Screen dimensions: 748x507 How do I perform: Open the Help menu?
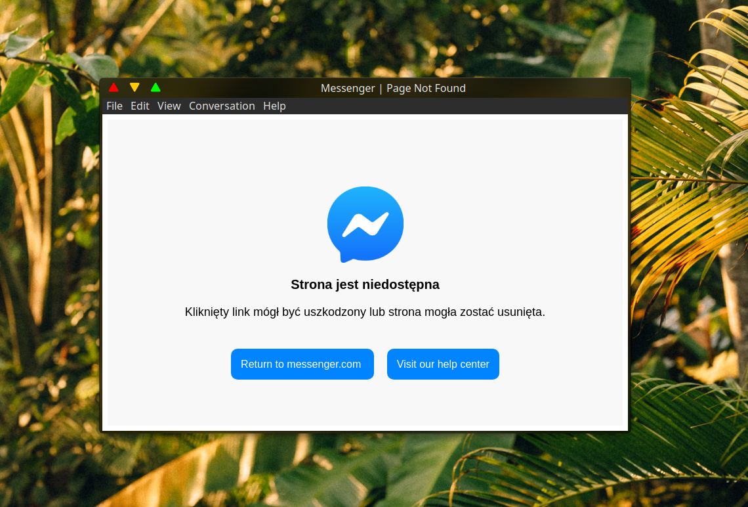(274, 106)
